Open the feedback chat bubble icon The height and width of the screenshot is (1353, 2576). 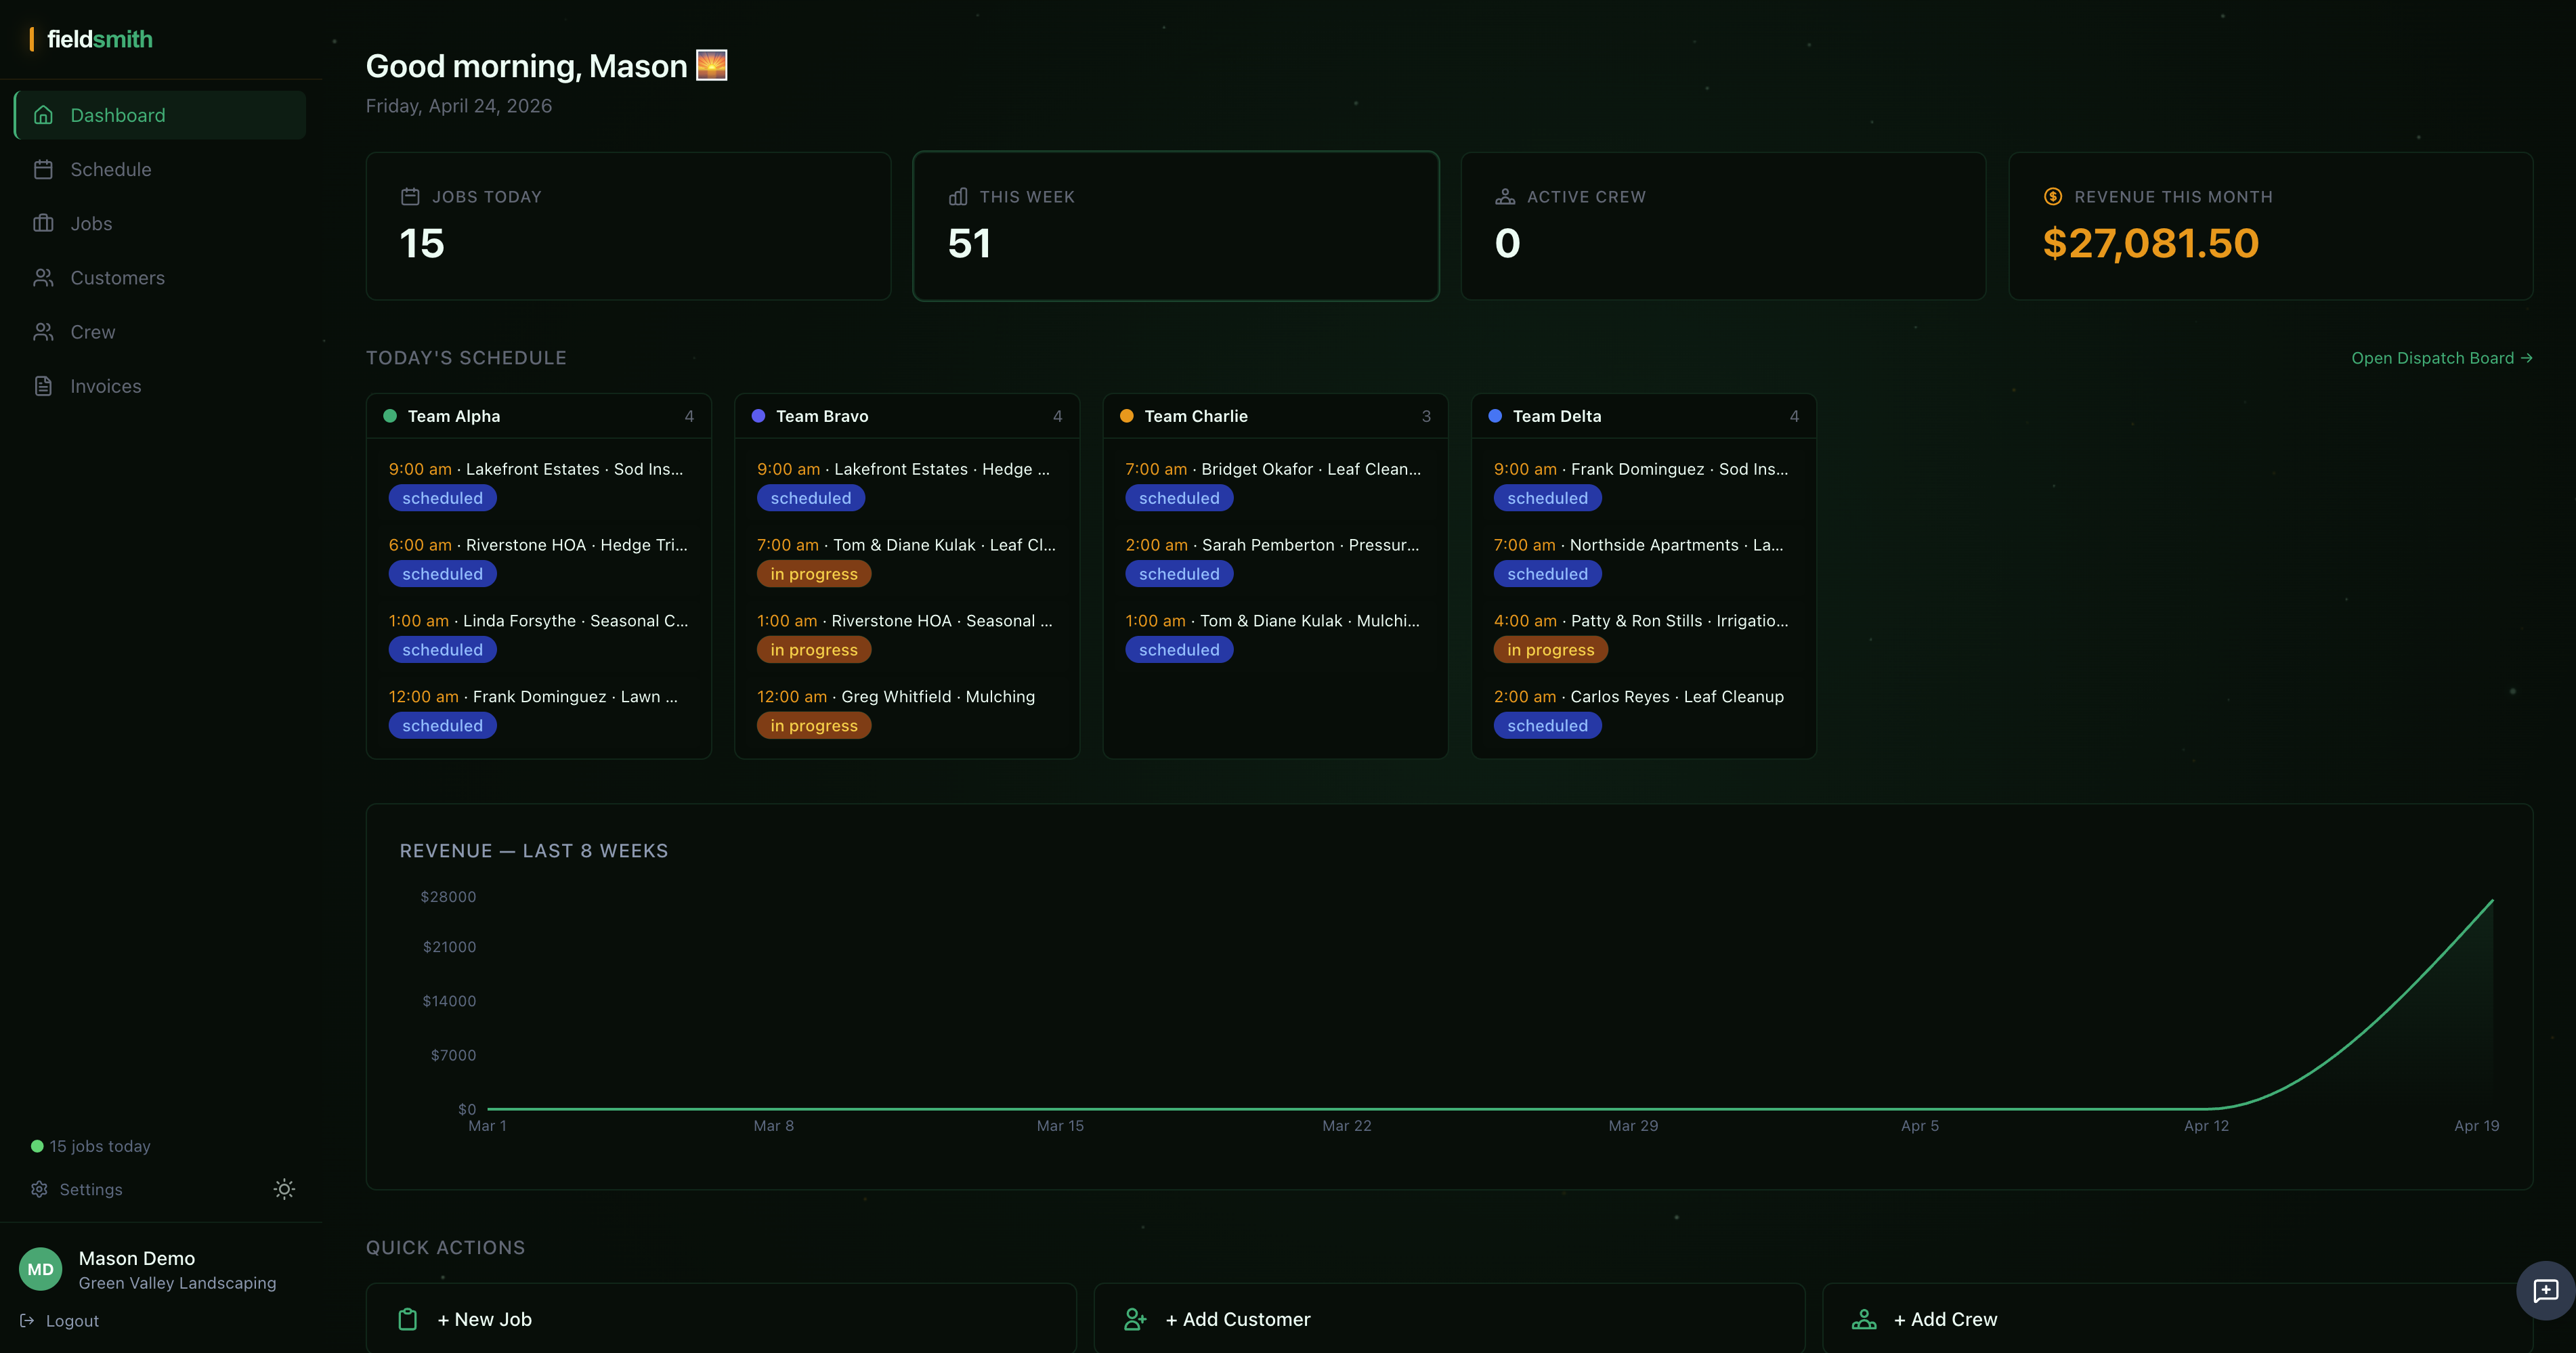click(x=2545, y=1291)
